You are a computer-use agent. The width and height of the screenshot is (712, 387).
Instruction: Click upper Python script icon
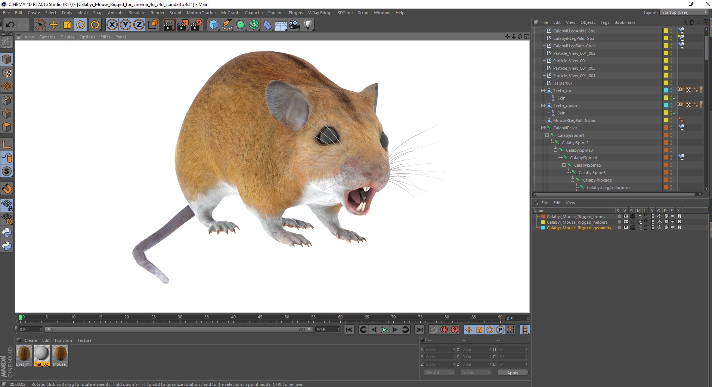coord(7,233)
